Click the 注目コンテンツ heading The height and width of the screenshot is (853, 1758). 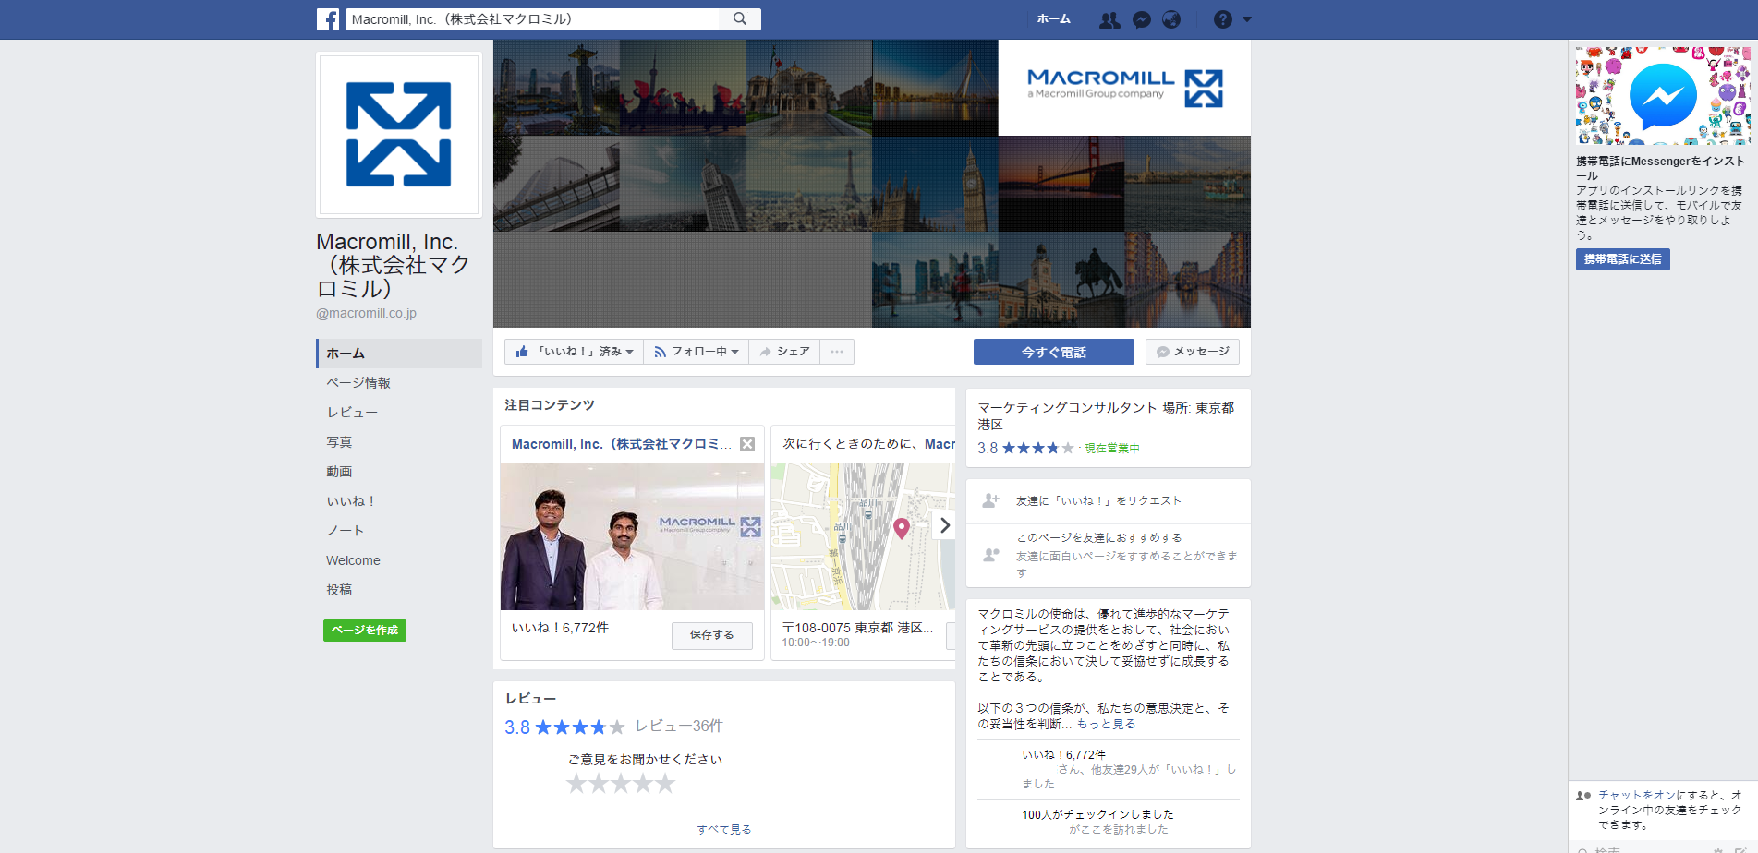point(550,404)
